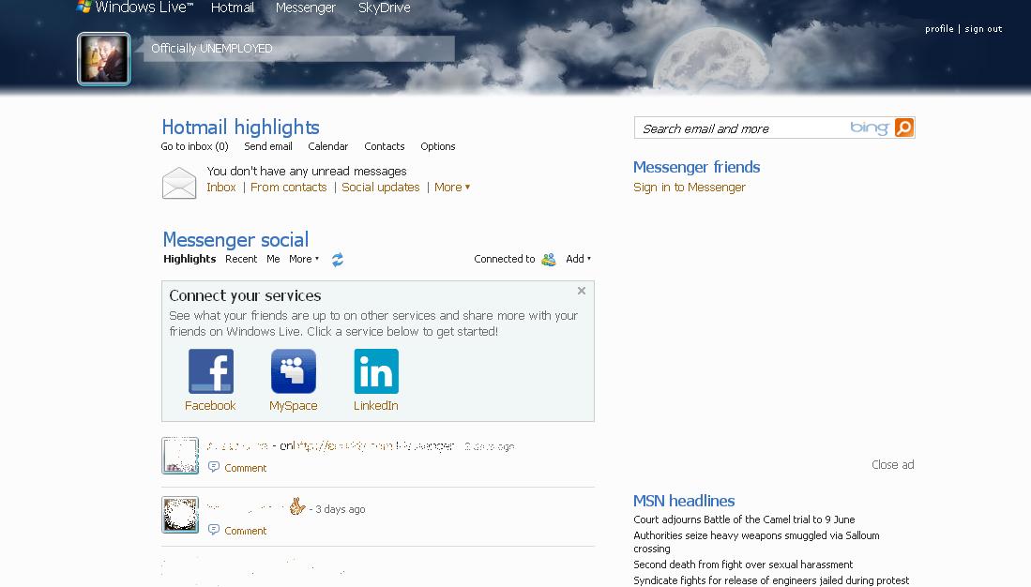Click the Sign in to Messenger link

690,187
